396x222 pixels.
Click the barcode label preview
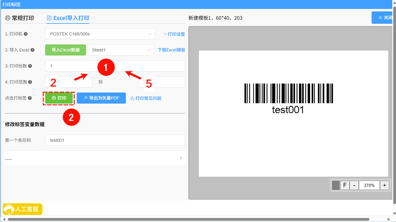pos(293,113)
